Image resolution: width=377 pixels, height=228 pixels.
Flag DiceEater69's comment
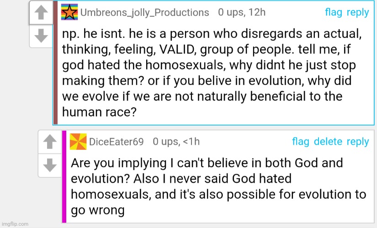point(301,142)
